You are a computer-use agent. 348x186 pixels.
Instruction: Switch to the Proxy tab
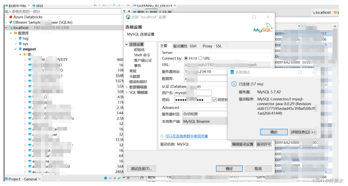tap(207, 46)
